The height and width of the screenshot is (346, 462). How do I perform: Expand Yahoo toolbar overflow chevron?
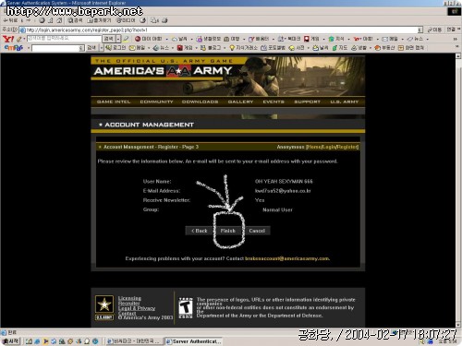[456, 39]
